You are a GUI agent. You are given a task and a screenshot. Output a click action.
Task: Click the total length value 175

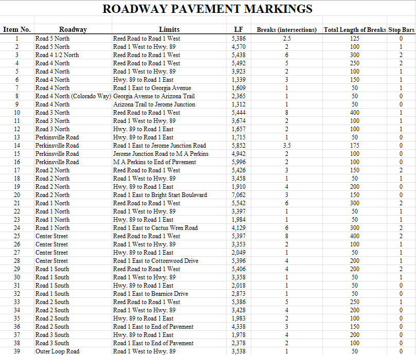[x=354, y=146]
